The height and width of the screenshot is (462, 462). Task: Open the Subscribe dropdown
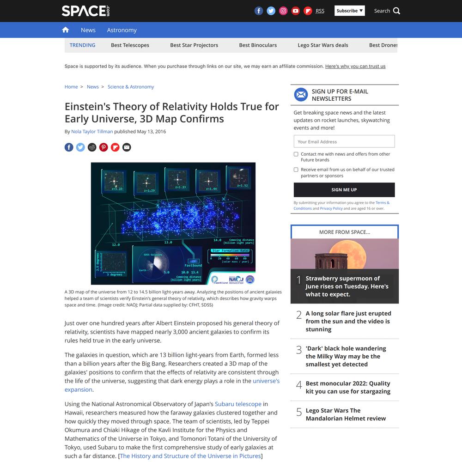coord(349,11)
